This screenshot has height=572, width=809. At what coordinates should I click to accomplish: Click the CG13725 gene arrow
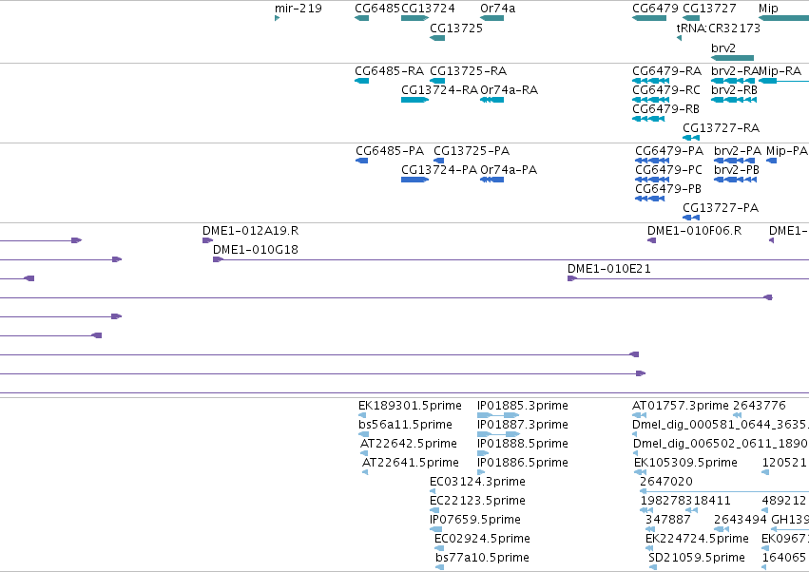point(437,38)
